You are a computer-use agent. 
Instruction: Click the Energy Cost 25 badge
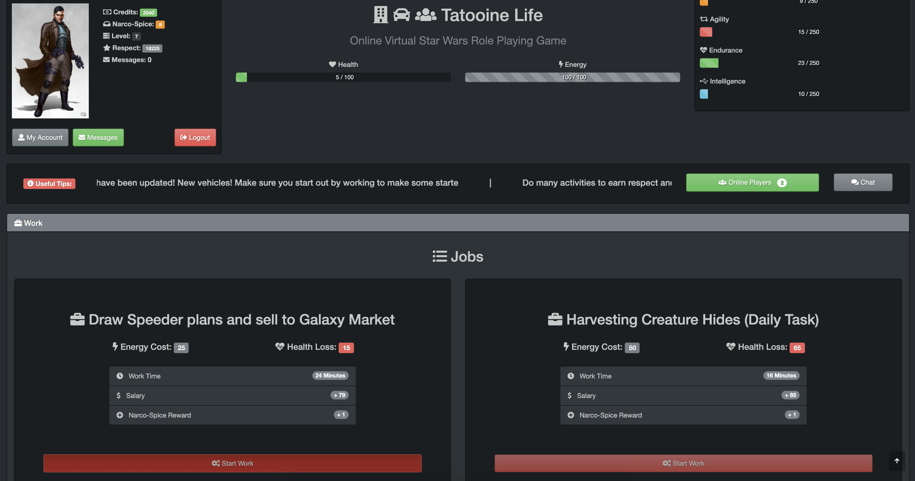click(x=181, y=348)
